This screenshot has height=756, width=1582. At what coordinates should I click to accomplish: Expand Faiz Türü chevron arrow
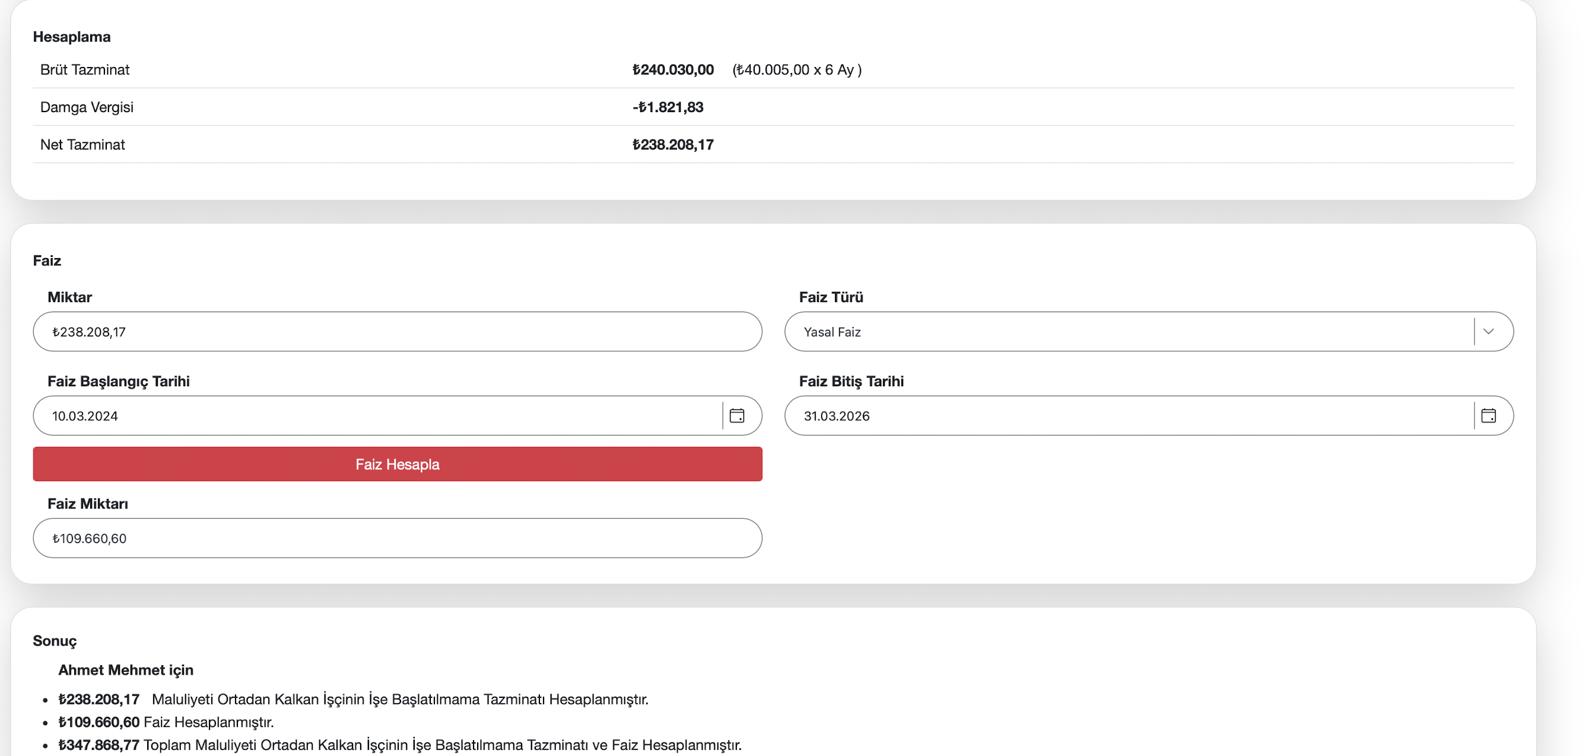click(x=1488, y=332)
